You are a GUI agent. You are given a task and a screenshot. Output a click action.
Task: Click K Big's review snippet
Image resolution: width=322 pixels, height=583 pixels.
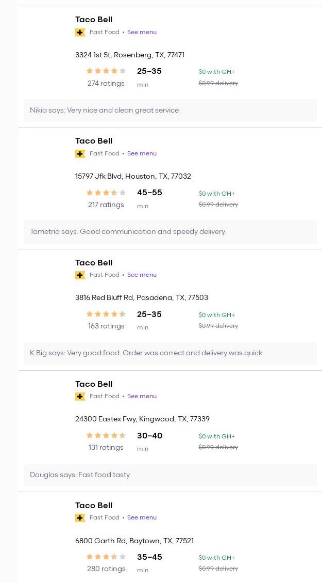pyautogui.click(x=147, y=353)
